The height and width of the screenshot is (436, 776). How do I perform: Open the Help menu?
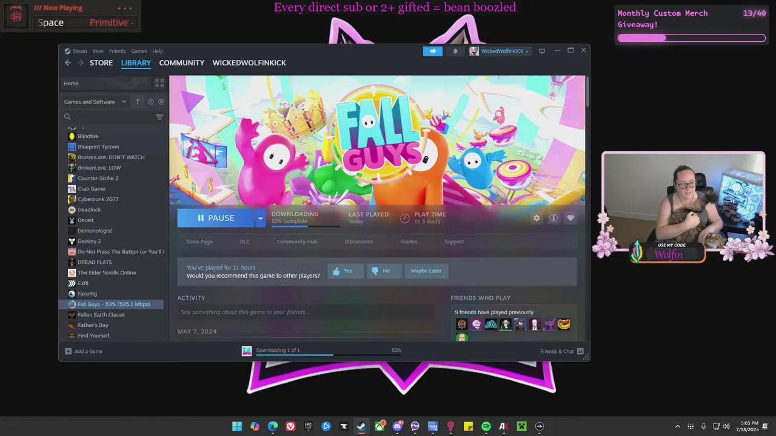158,51
